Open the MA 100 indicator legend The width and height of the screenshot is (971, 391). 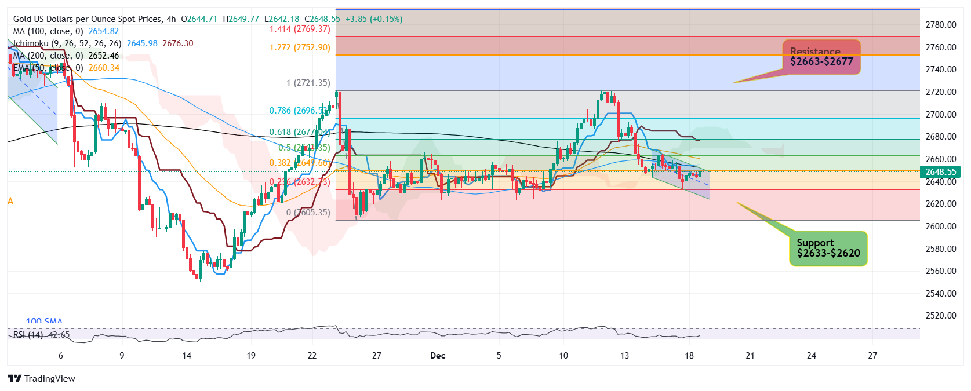click(x=66, y=31)
